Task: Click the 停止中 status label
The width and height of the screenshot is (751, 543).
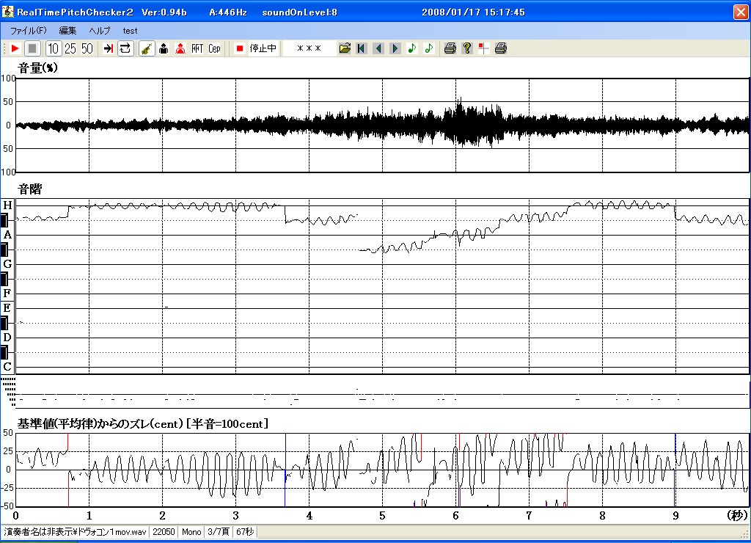Action: coord(263,48)
